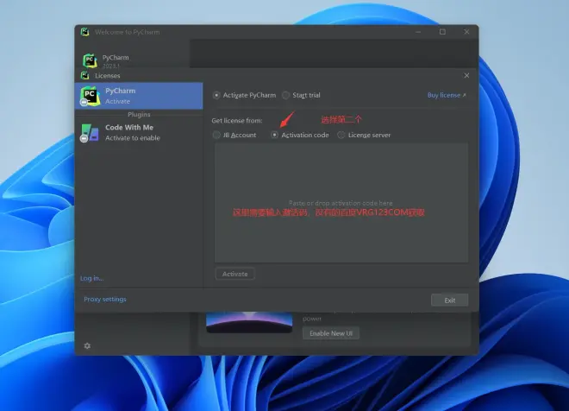Open settings gear in Welcome window
Viewport: 569px width, 411px height.
tap(87, 345)
